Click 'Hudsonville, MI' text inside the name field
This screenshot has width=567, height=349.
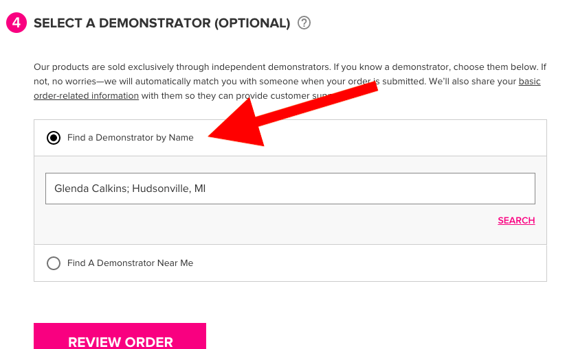coord(168,189)
